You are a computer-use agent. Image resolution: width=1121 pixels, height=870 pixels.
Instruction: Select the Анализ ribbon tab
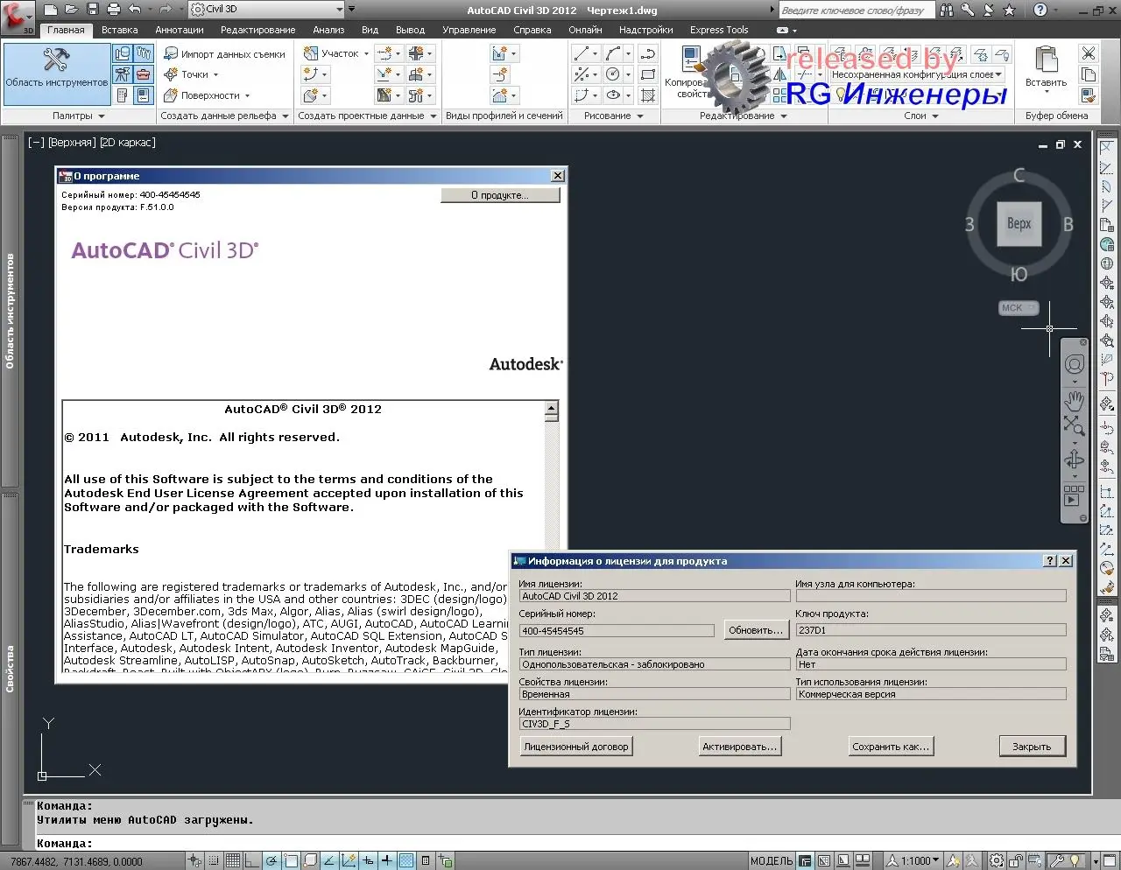coord(329,30)
